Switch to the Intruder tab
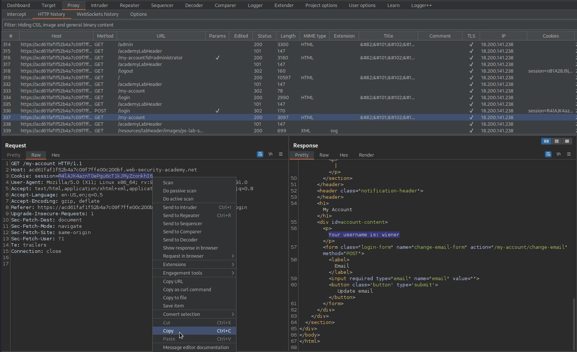This screenshot has height=352, width=577. (100, 5)
